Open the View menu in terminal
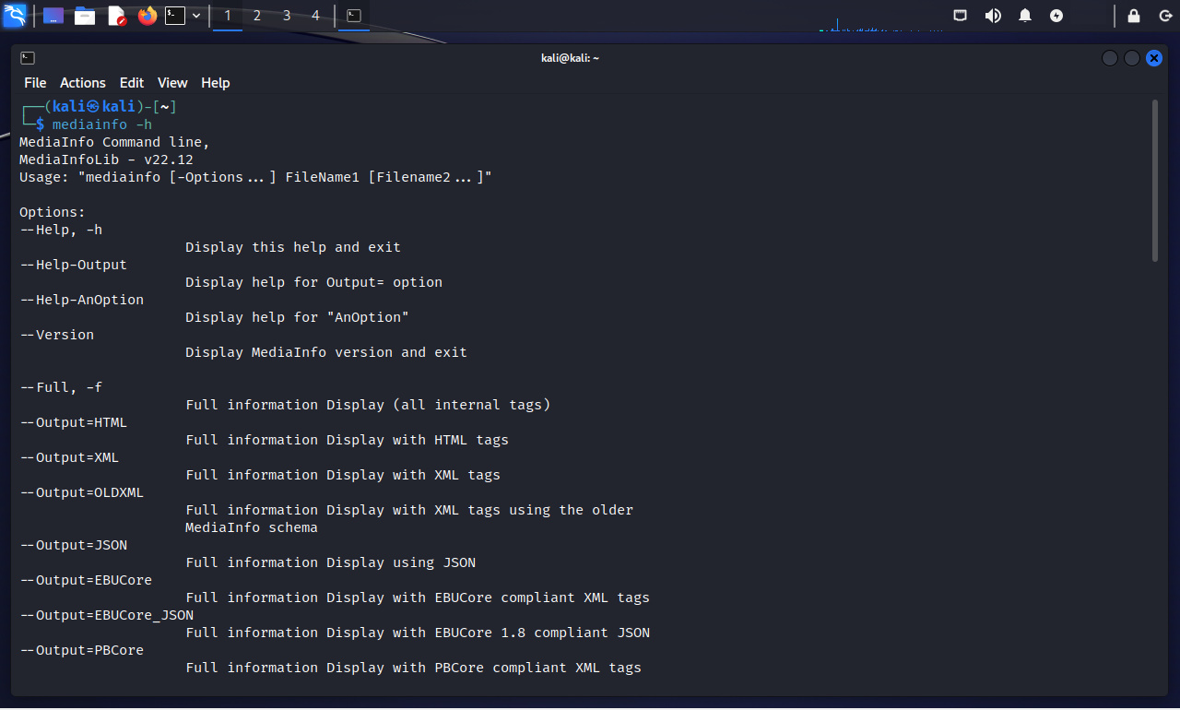This screenshot has height=710, width=1180. 172,83
